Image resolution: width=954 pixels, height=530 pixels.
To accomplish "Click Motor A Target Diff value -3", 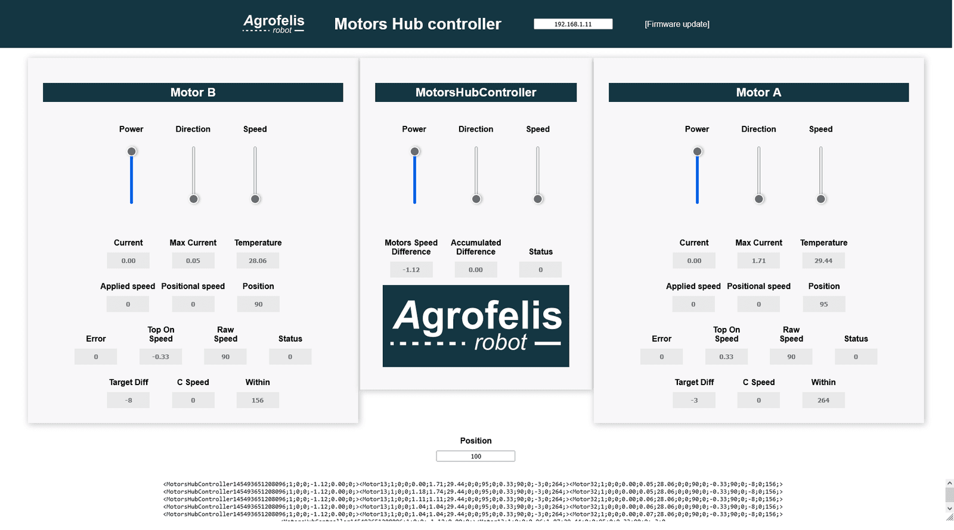I will tap(694, 400).
